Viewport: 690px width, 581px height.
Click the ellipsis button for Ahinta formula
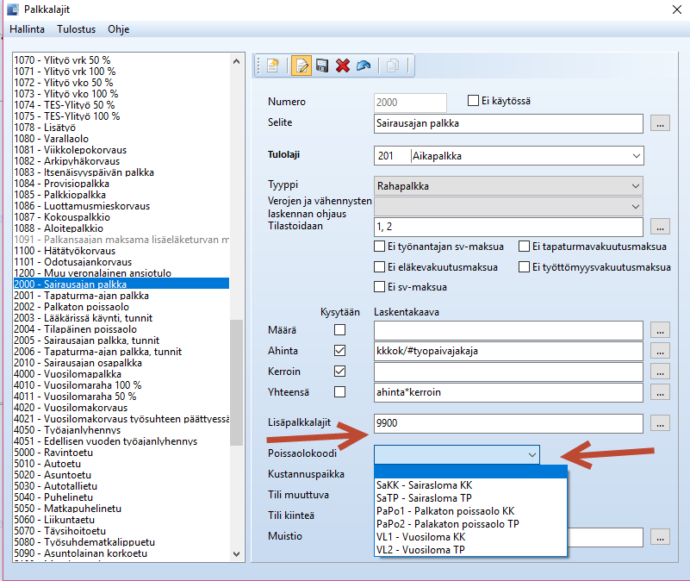[x=660, y=351]
